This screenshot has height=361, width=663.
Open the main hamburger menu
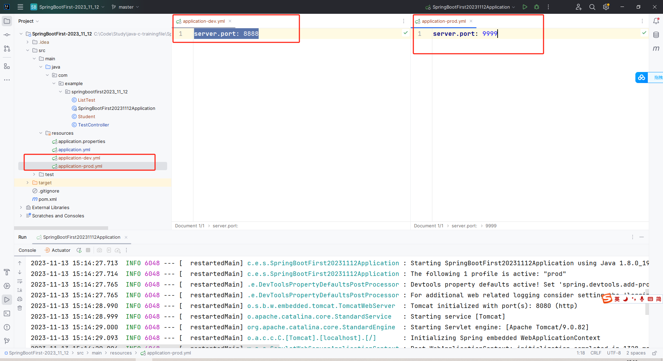pyautogui.click(x=20, y=7)
